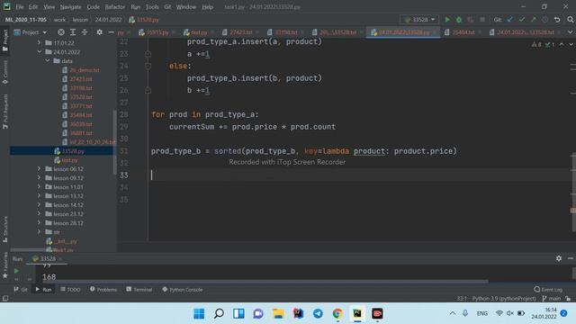576x324 pixels.
Task: Open Telegram from the taskbar
Action: 318,314
